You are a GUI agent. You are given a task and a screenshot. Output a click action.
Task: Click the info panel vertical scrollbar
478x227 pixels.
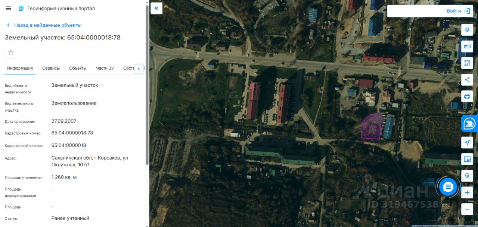point(147,86)
